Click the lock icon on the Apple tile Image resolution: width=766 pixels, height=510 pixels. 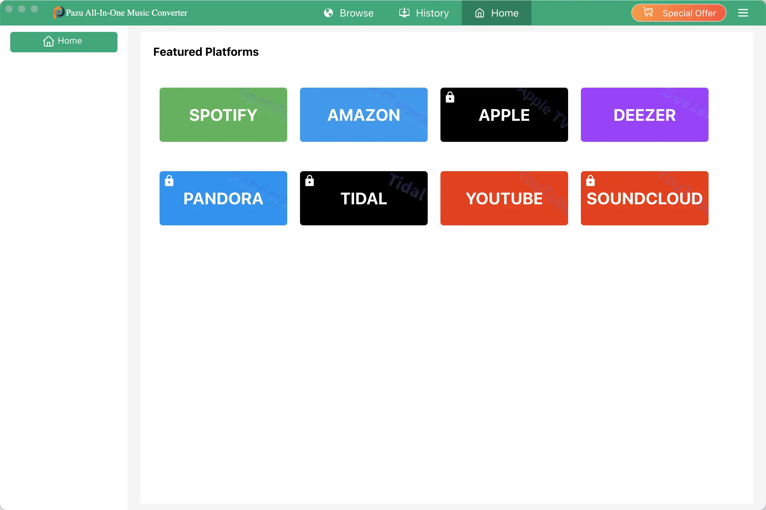coord(450,97)
